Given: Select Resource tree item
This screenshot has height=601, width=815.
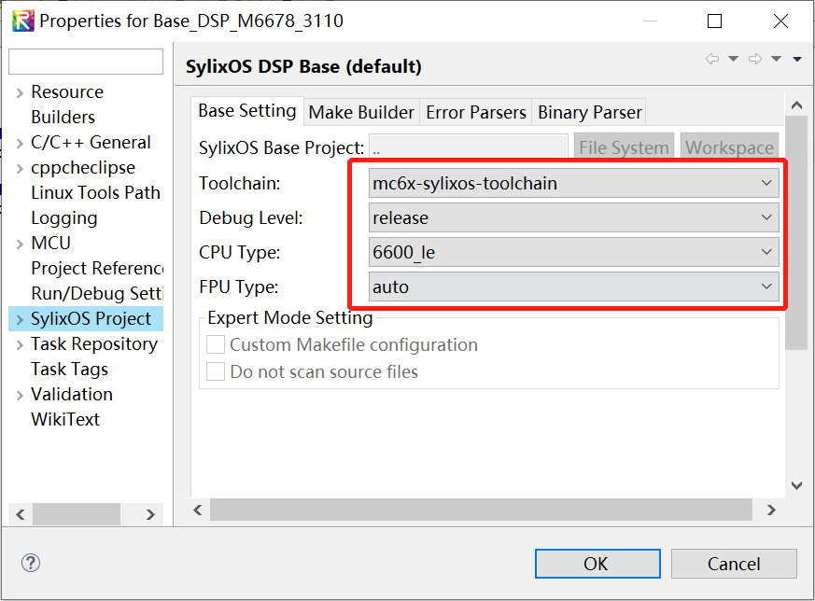Looking at the screenshot, I should 67,92.
